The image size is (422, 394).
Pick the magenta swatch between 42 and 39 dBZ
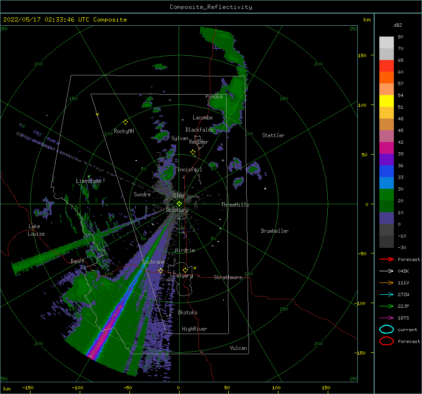[386, 148]
